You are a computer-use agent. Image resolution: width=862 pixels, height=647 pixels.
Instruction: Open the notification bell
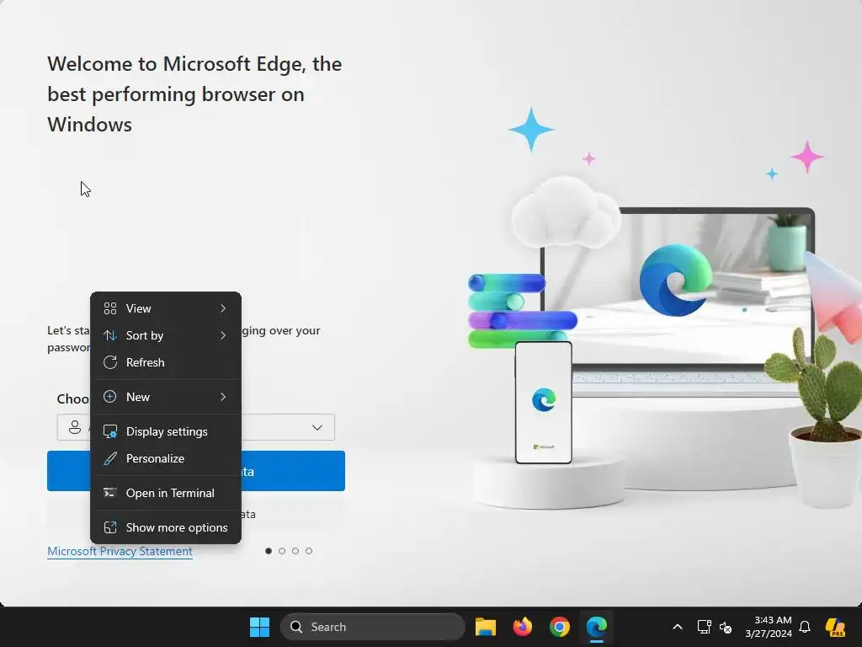805,627
